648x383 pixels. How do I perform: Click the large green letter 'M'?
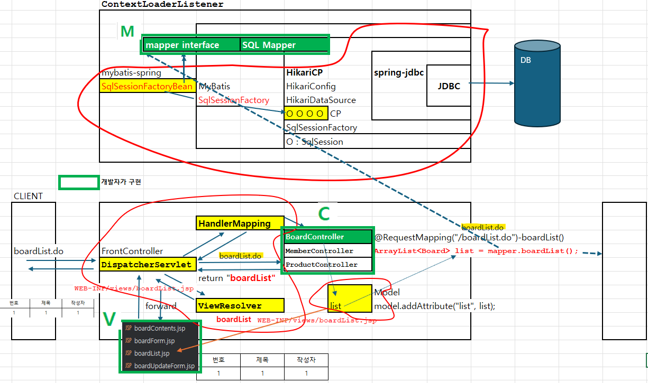pos(127,31)
